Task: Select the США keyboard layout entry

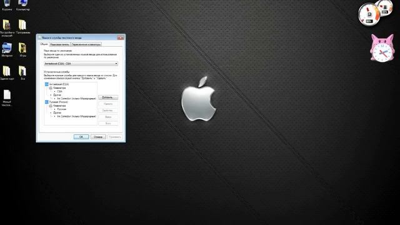Action: 60,91
